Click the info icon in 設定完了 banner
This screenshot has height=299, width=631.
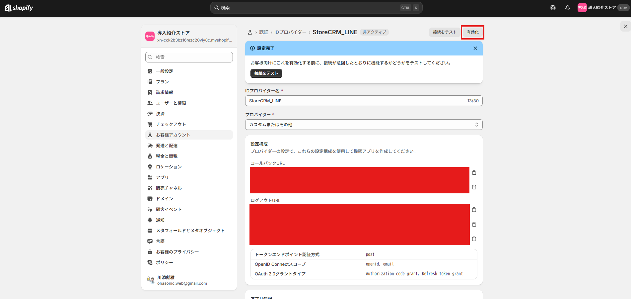pyautogui.click(x=252, y=48)
